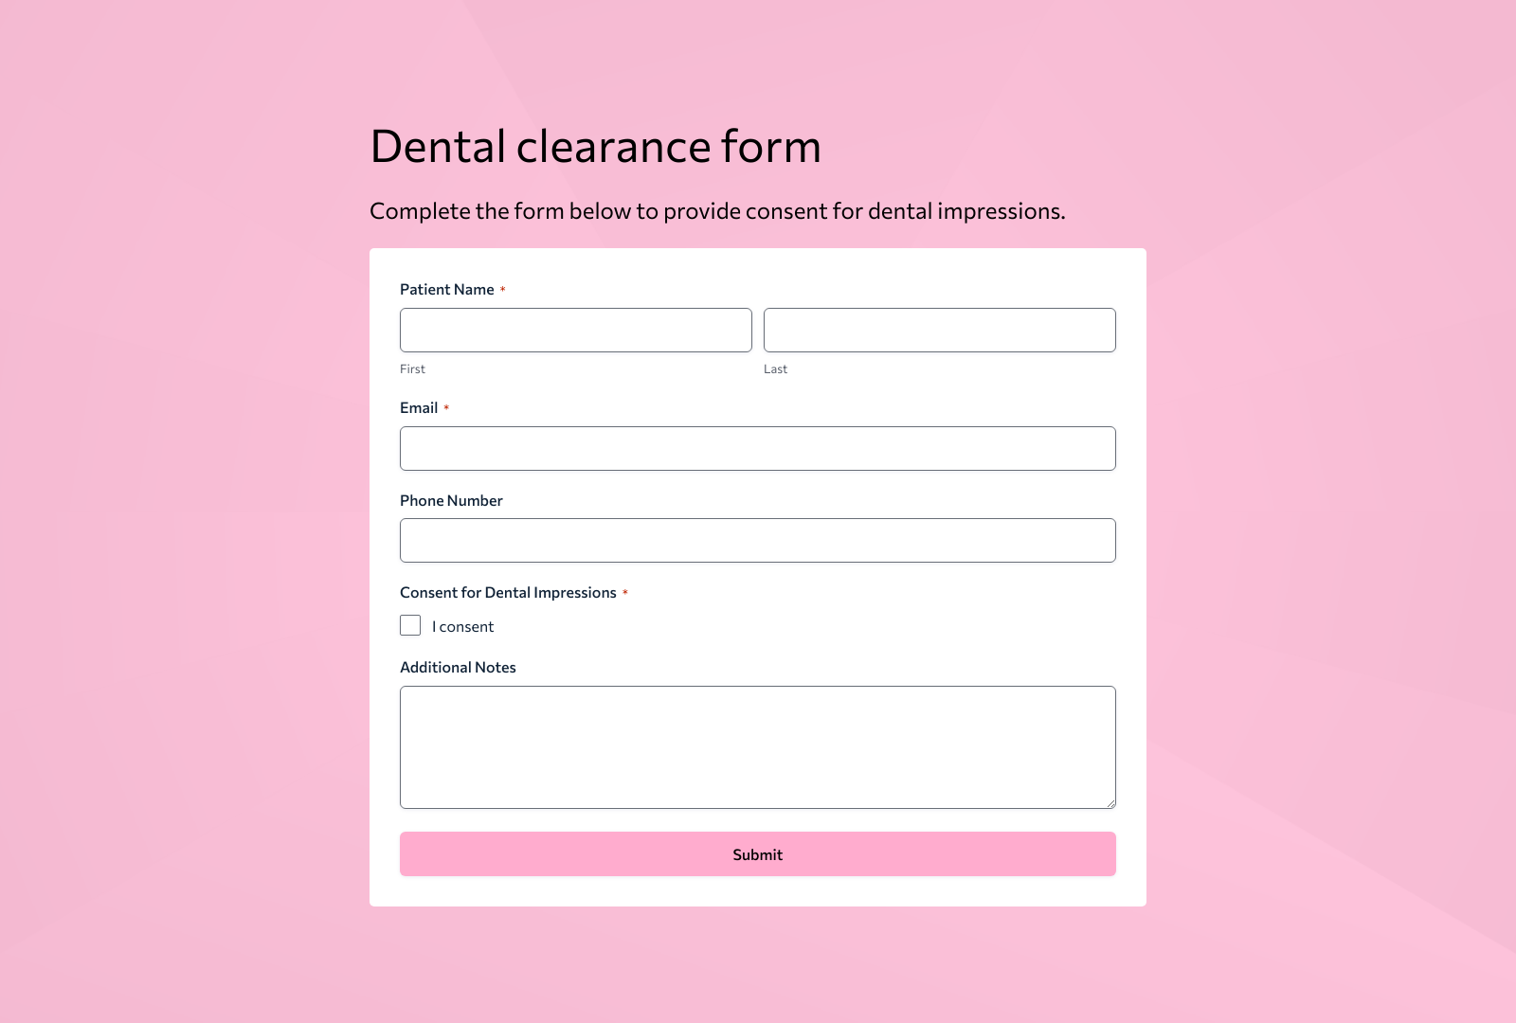The width and height of the screenshot is (1516, 1023).
Task: Click the Patient Name field label
Action: pos(446,289)
